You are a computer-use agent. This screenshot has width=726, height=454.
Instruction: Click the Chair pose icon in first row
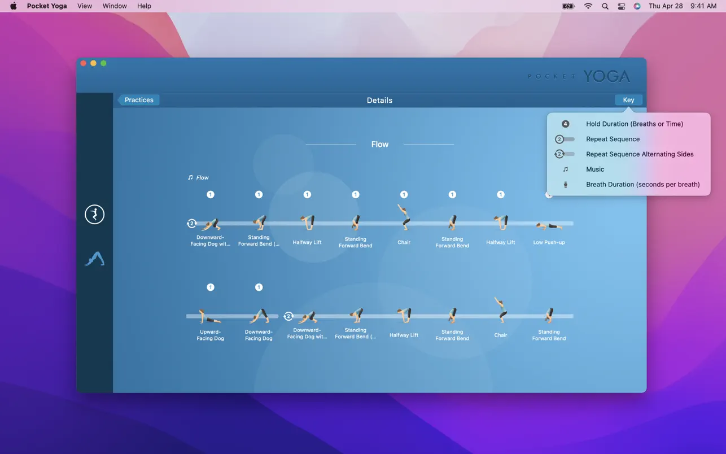404,218
